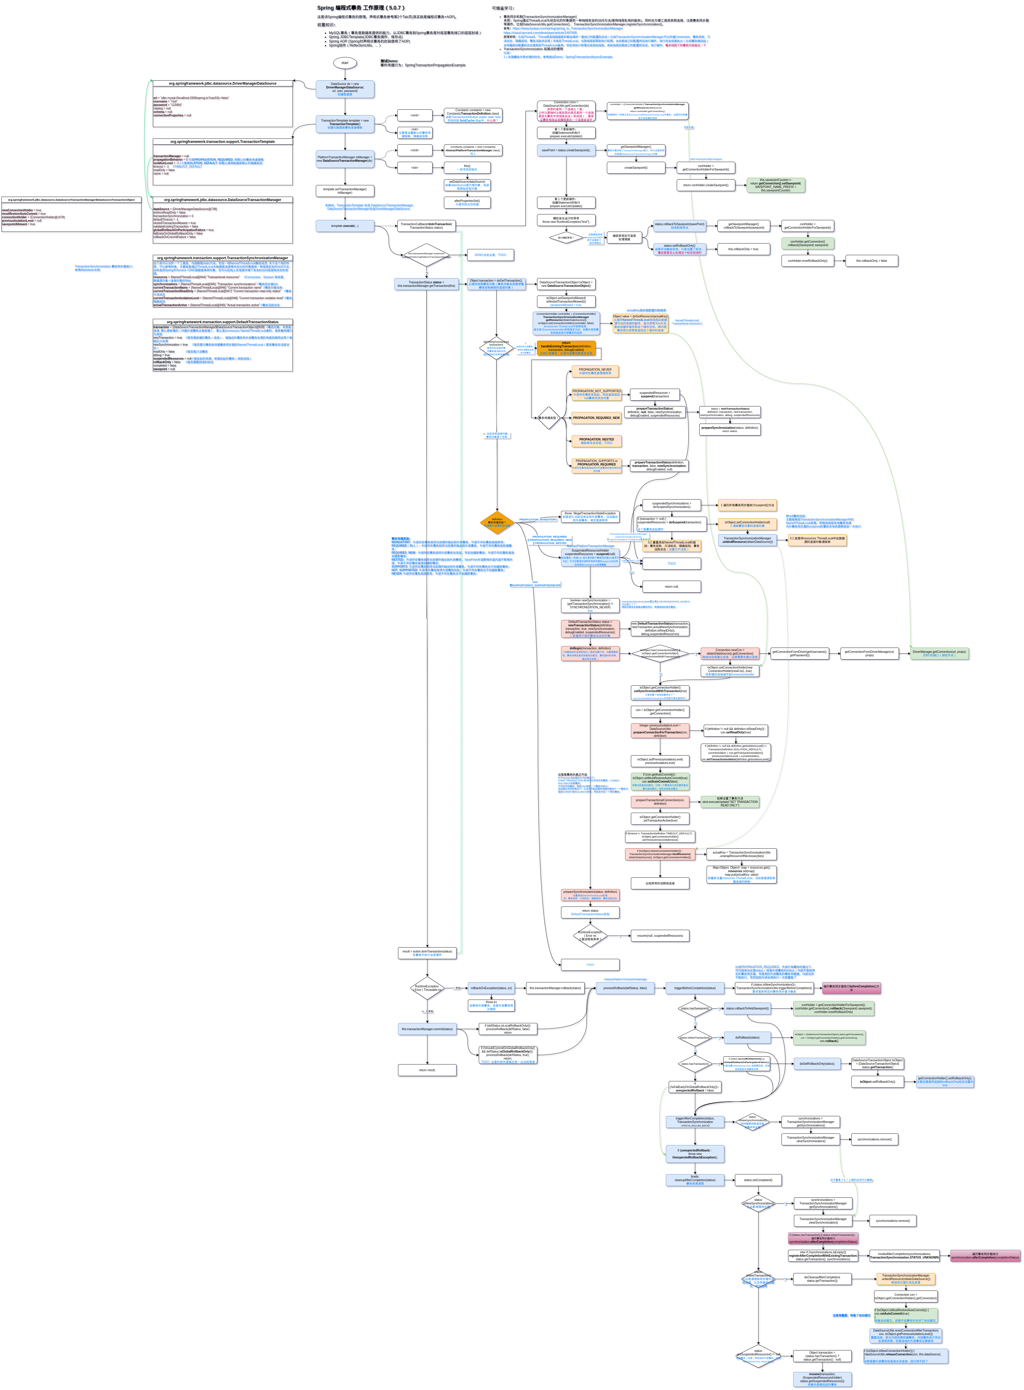Image resolution: width=1024 pixels, height=1390 pixels.
Task: Select the 'new DataSourceTransactionObject()' box
Action: coord(565,284)
